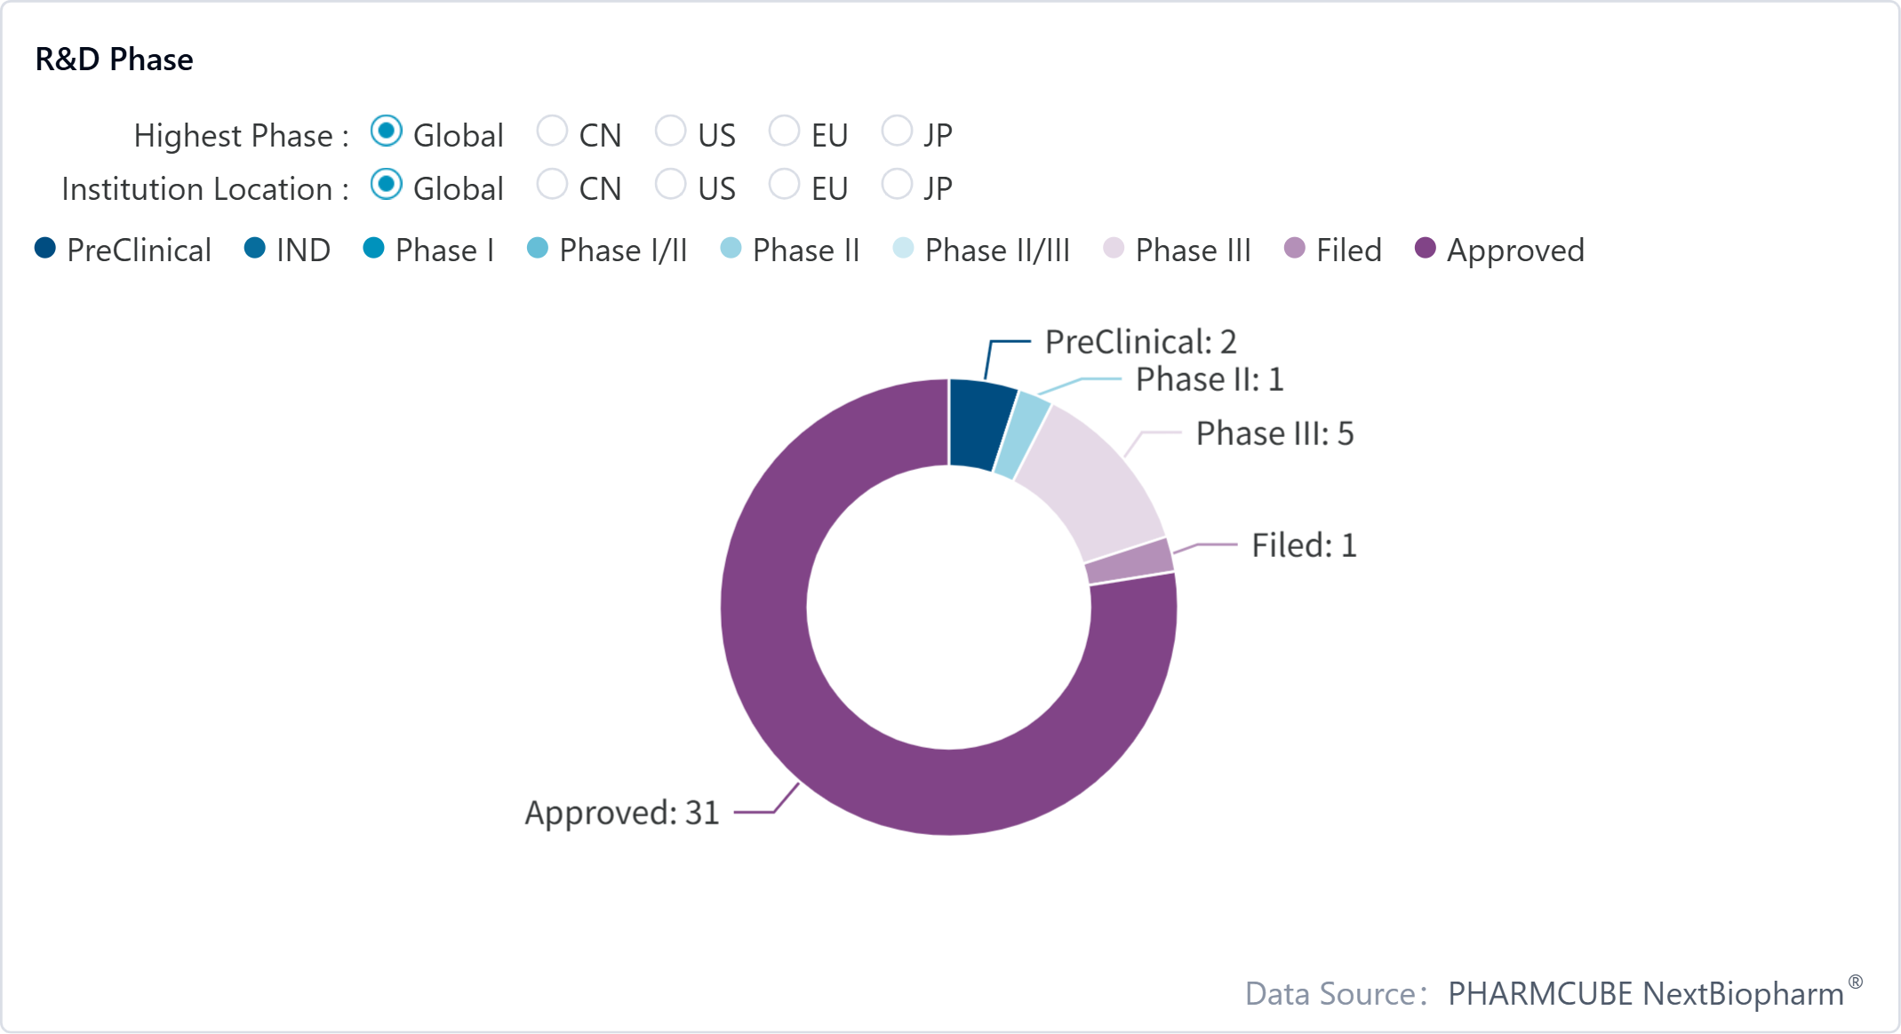Toggle Phase II/III legend marker

pyautogui.click(x=903, y=249)
